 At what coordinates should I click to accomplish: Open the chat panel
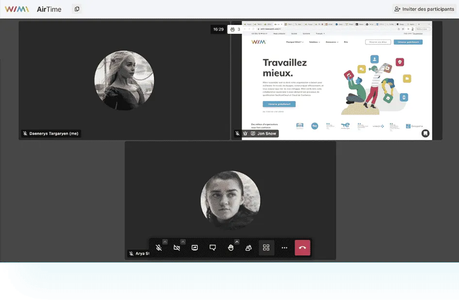pos(213,248)
